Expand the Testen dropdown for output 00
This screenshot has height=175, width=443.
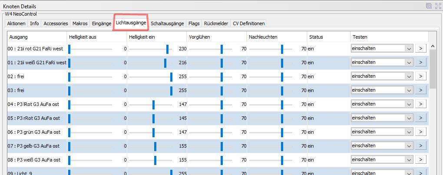(408, 49)
